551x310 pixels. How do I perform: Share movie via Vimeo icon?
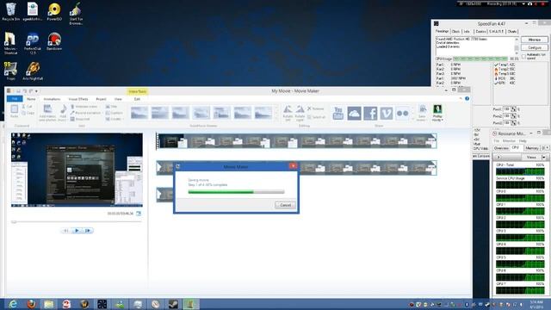click(387, 113)
